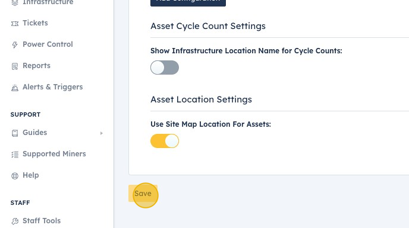Enable Show Infrastructure Location Name toggle
409x228 pixels.
[x=165, y=68]
